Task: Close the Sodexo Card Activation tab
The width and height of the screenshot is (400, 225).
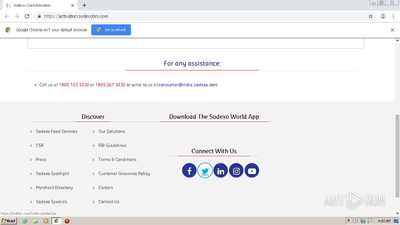Action: 72,5
